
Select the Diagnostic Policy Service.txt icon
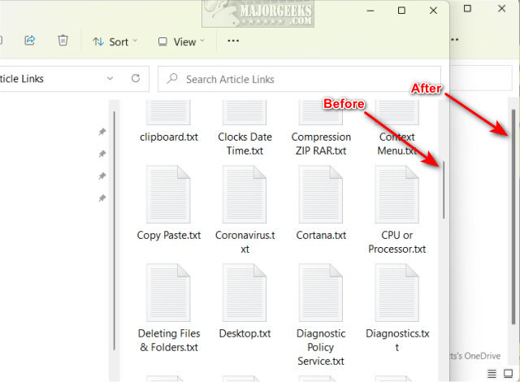321,293
